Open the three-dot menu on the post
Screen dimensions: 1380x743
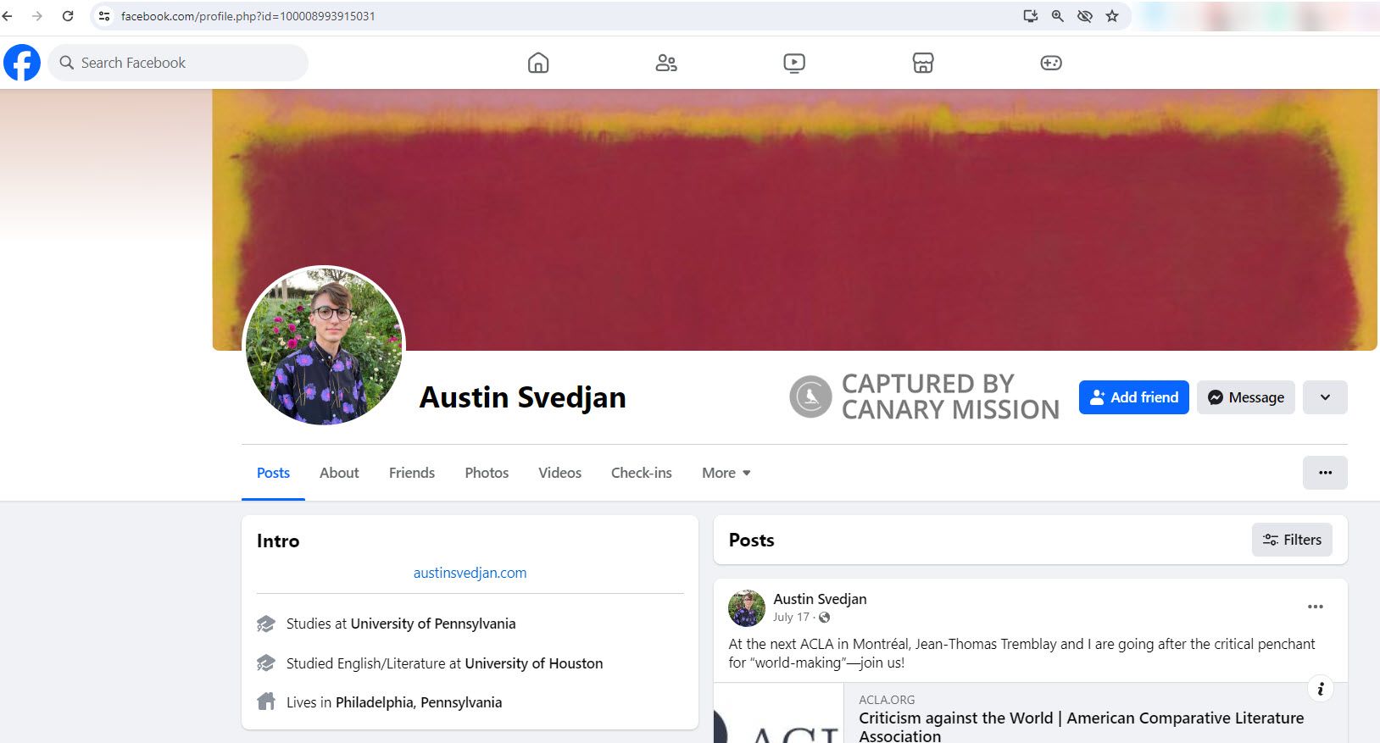[1316, 607]
